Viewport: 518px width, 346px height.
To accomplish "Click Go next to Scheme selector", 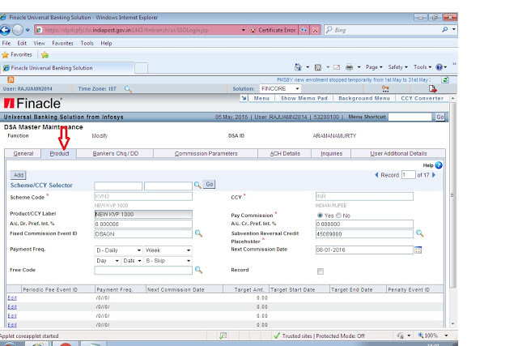I will tap(209, 184).
